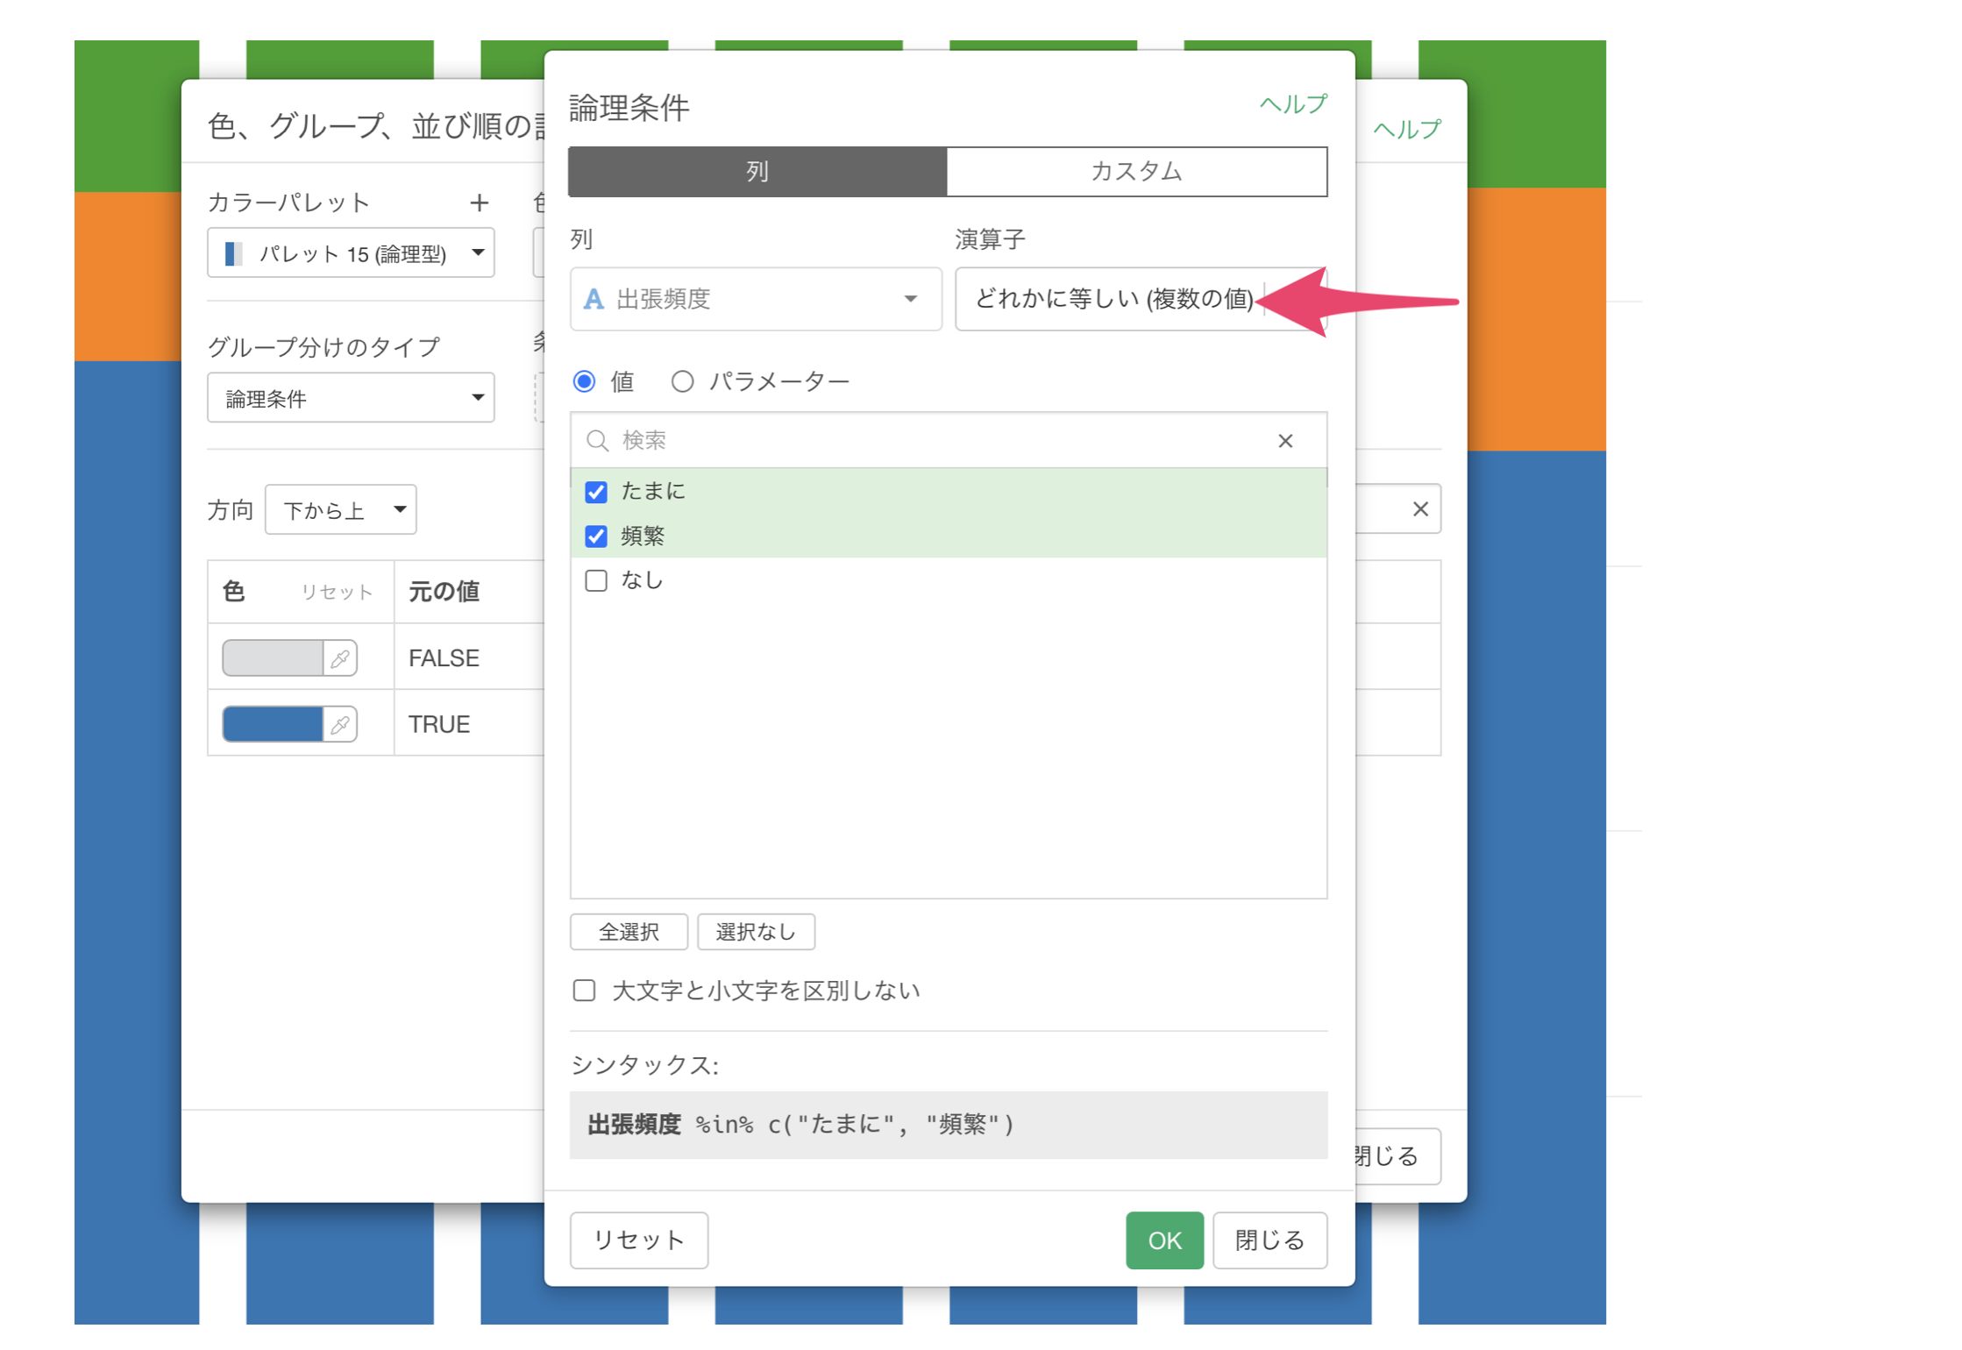Select the 列 tab
The width and height of the screenshot is (1962, 1350).
click(x=757, y=172)
